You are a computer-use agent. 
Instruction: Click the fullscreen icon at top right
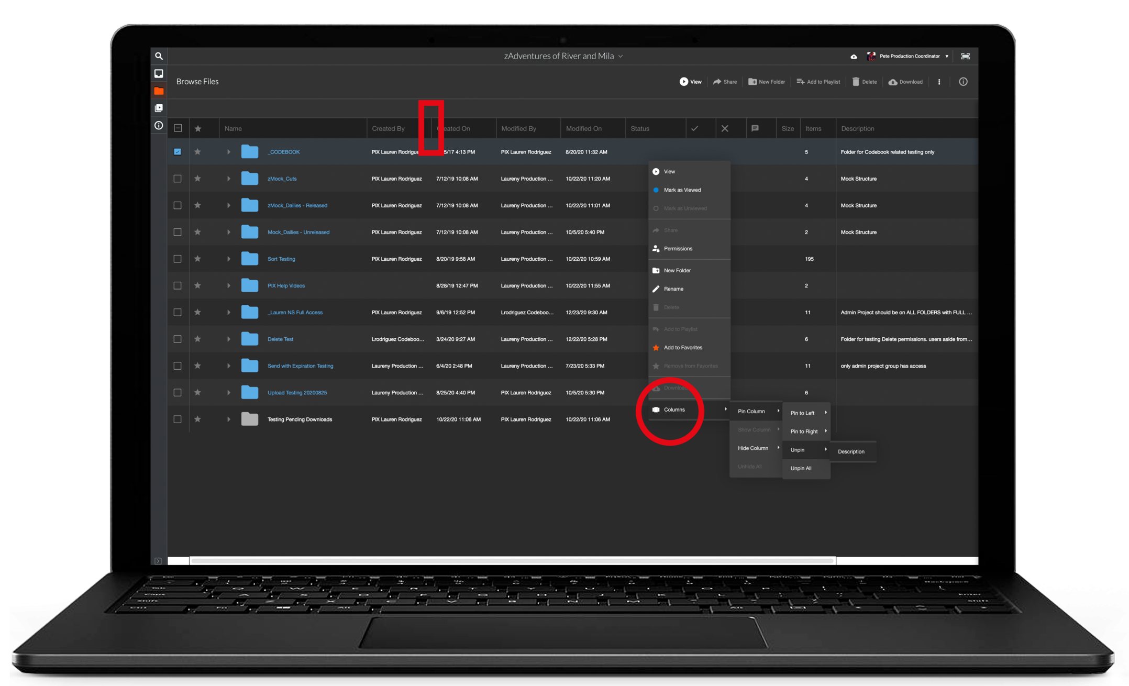[x=965, y=56]
